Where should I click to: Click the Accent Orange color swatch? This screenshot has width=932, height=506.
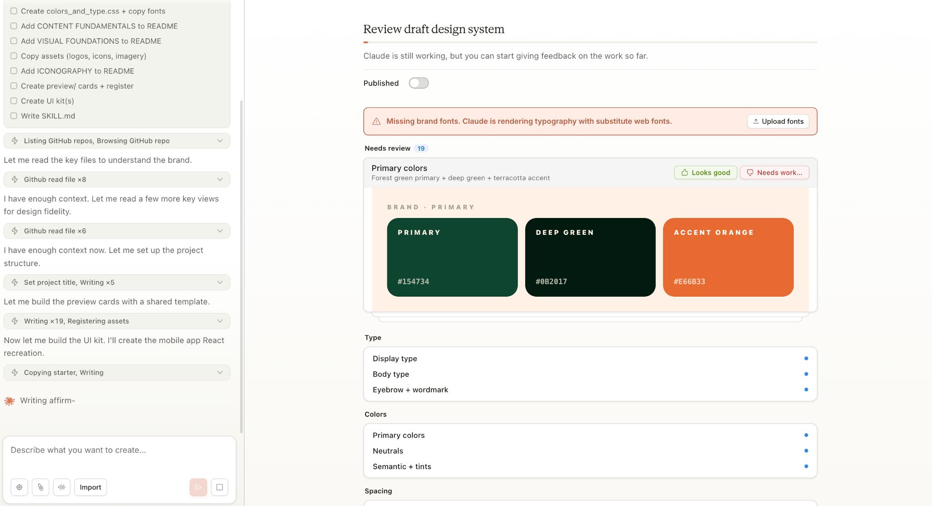tap(728, 257)
